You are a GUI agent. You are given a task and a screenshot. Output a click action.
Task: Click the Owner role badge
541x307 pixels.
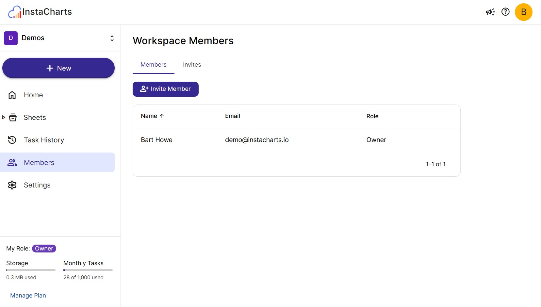click(x=44, y=248)
